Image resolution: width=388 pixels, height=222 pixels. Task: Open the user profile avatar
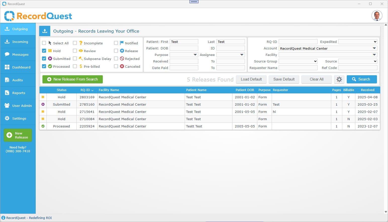pyautogui.click(x=377, y=16)
